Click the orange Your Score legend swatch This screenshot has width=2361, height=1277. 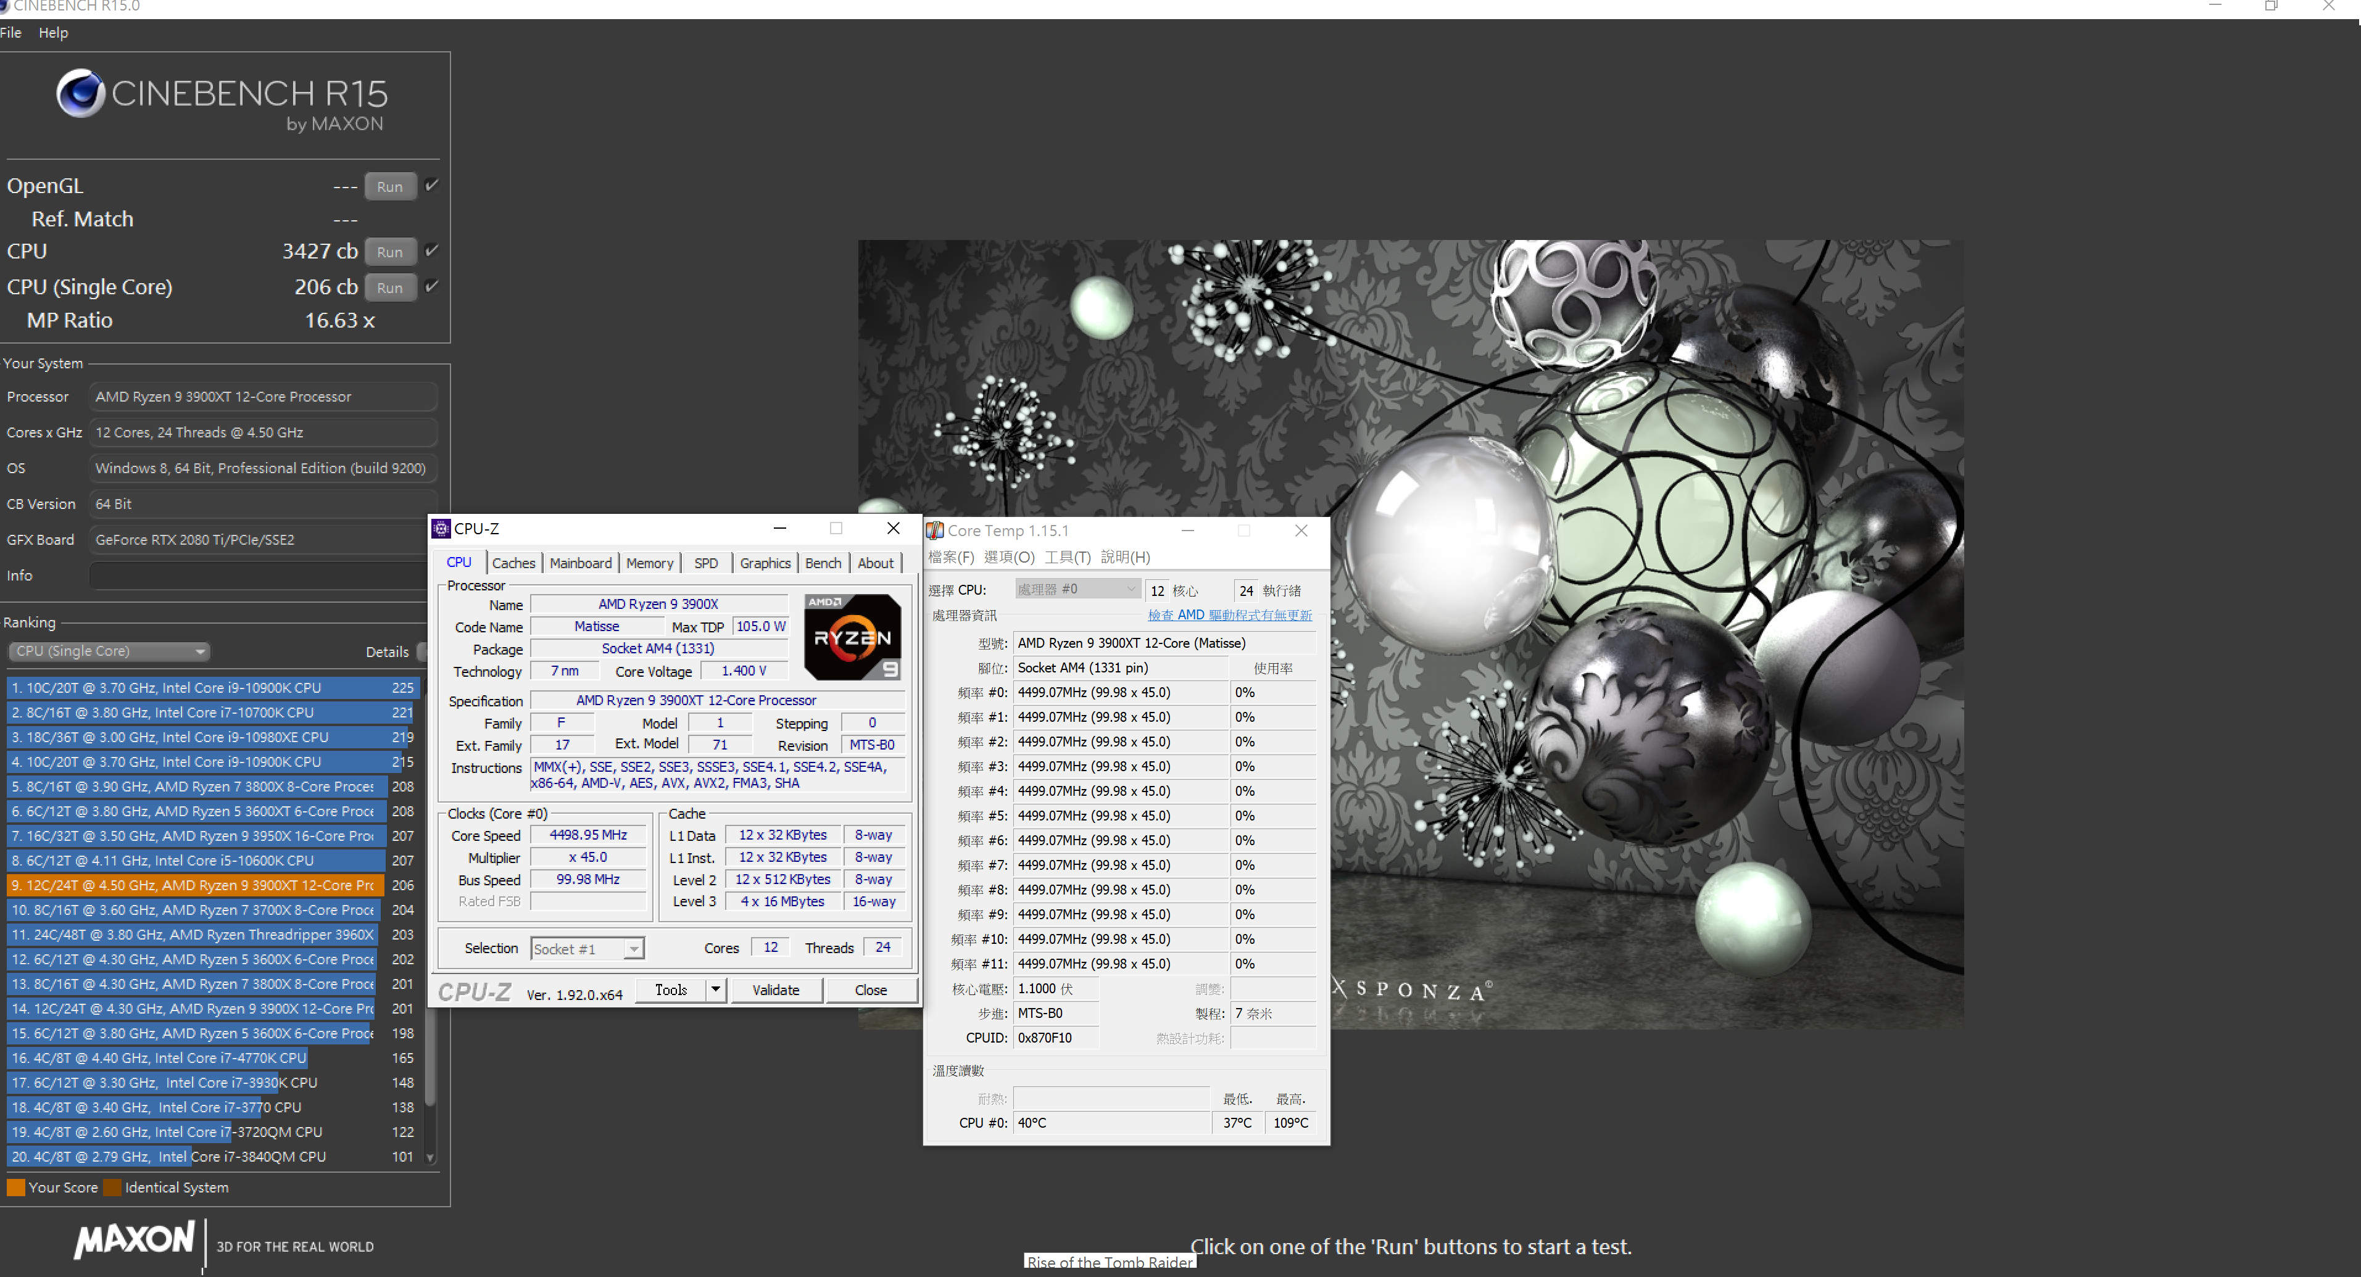click(x=15, y=1187)
